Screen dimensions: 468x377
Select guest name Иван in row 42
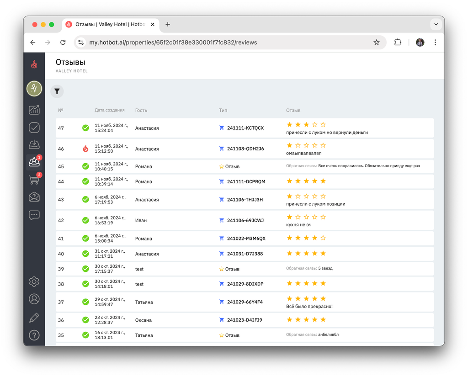tap(141, 220)
